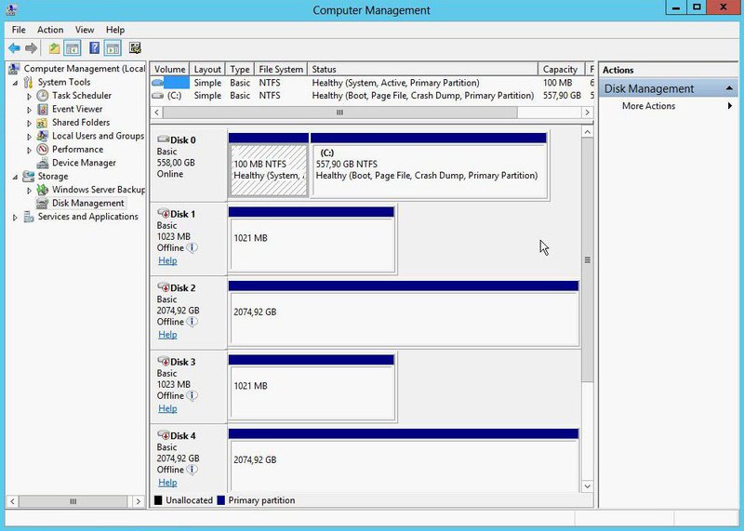The width and height of the screenshot is (744, 531).
Task: Click the Task Scheduler clock icon
Action: 43,96
